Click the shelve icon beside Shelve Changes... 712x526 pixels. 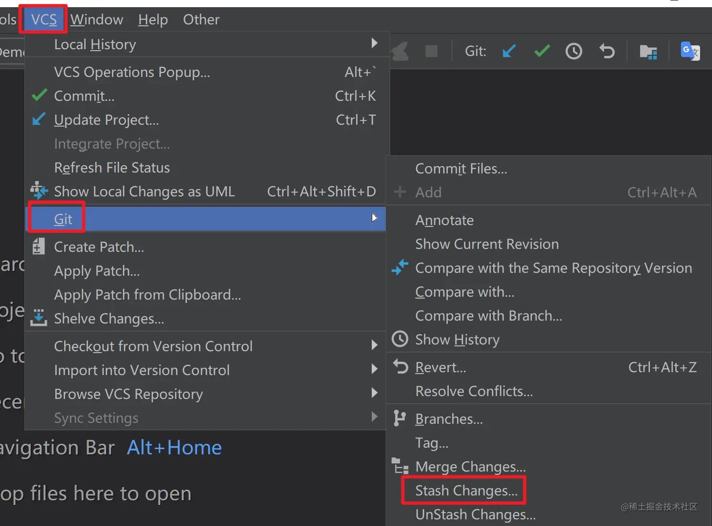tap(39, 317)
